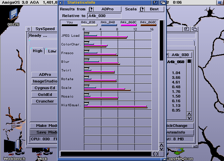Click the HistEqual. row label
Viewport: 224px width, 161px height.
coord(71,105)
